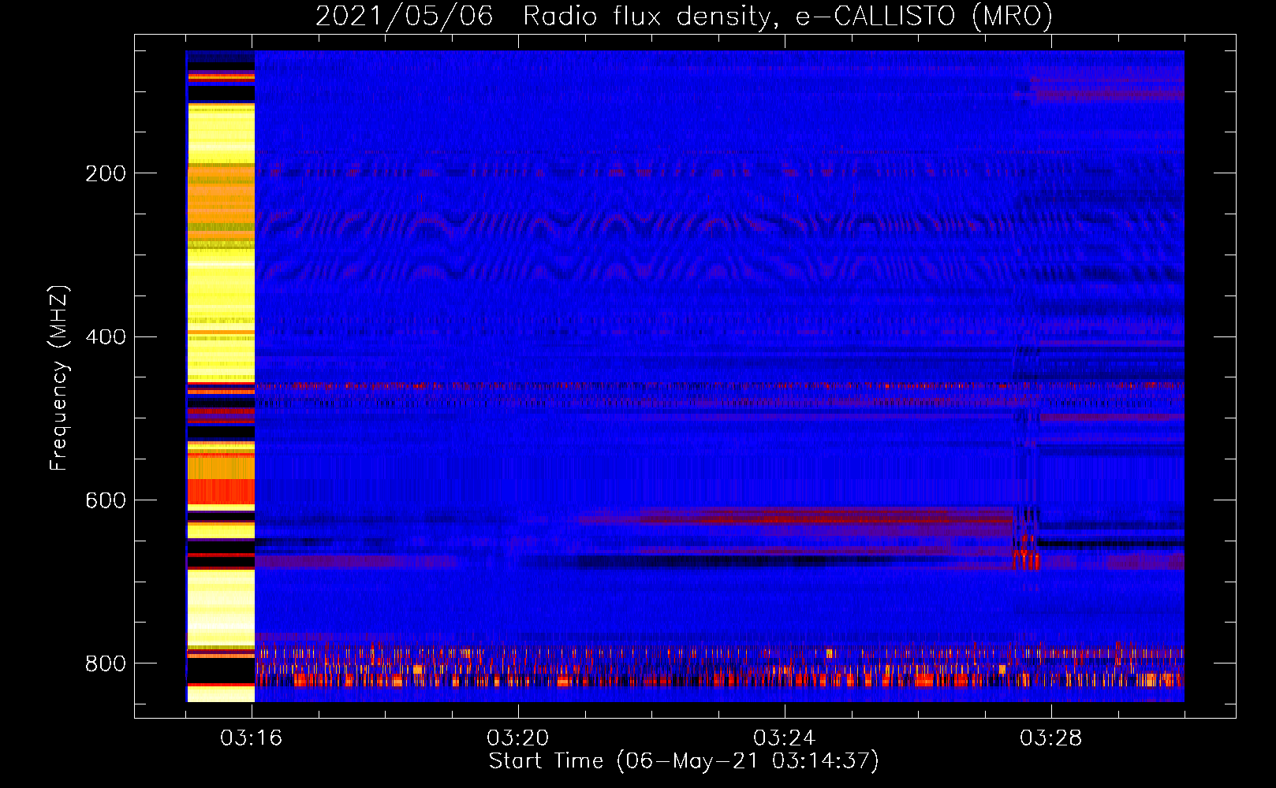Viewport: 1276px width, 788px height.
Task: Click the 03:20 time tick label
Action: coord(518,738)
